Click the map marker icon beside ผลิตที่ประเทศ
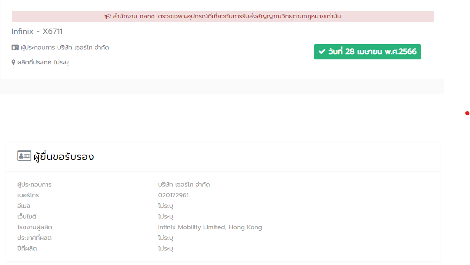 (13, 62)
